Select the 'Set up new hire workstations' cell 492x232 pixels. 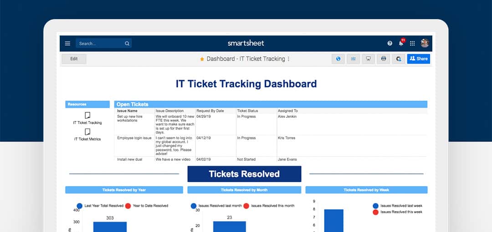(134, 124)
